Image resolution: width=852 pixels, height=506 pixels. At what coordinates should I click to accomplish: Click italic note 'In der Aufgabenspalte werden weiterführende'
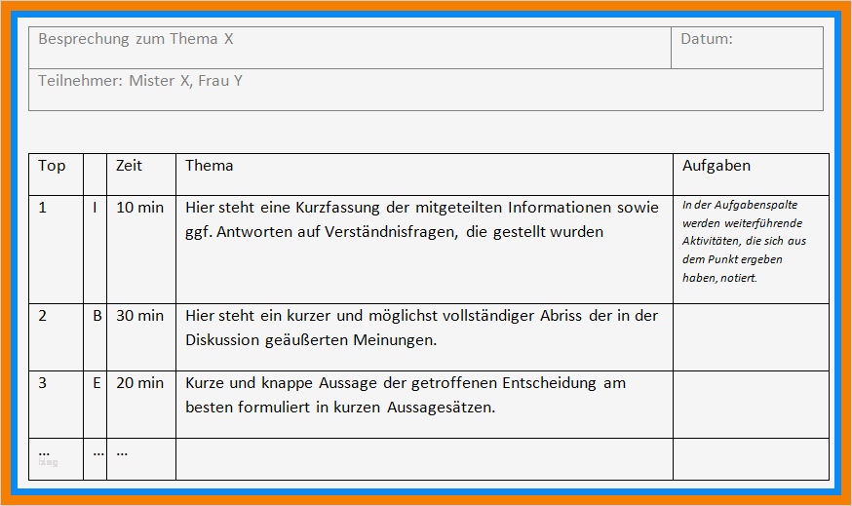(x=742, y=214)
